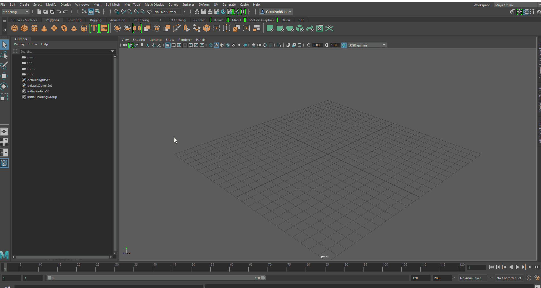Click the Open Scene folder icon

click(x=46, y=12)
